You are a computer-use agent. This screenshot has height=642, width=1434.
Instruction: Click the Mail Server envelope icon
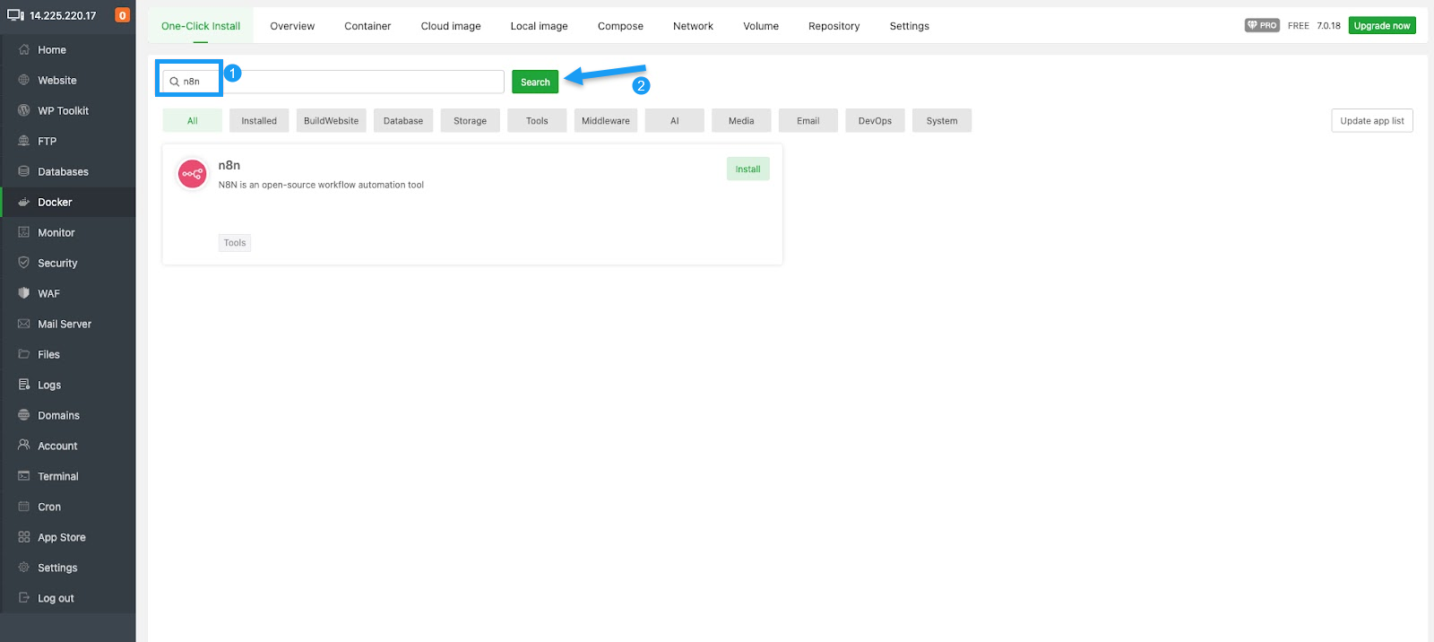tap(24, 324)
